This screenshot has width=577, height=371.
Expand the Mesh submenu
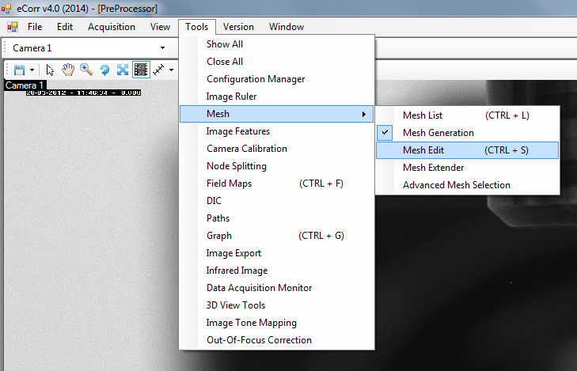coord(276,114)
